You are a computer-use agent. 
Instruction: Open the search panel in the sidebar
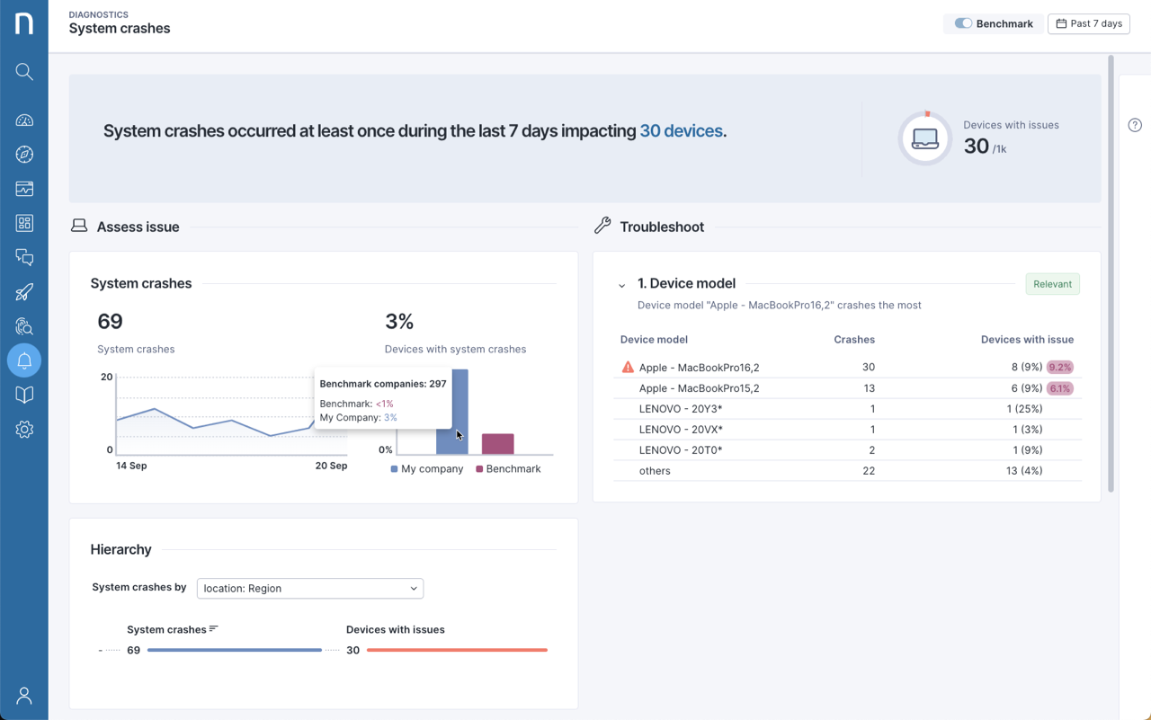click(x=24, y=71)
